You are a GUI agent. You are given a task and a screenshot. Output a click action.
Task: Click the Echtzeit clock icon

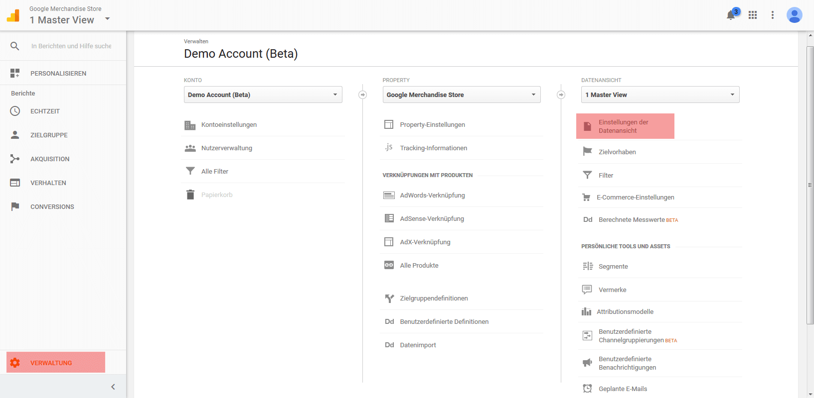[x=15, y=111]
